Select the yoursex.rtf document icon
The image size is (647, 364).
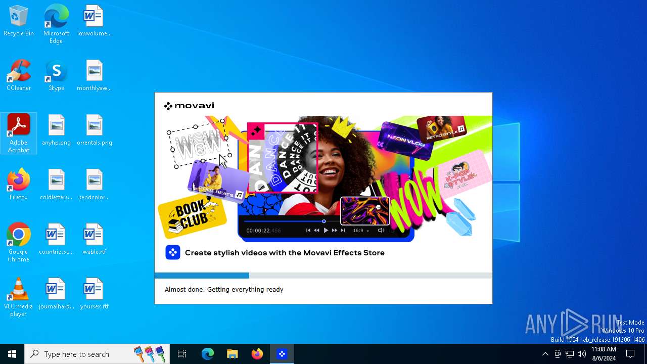pyautogui.click(x=94, y=294)
